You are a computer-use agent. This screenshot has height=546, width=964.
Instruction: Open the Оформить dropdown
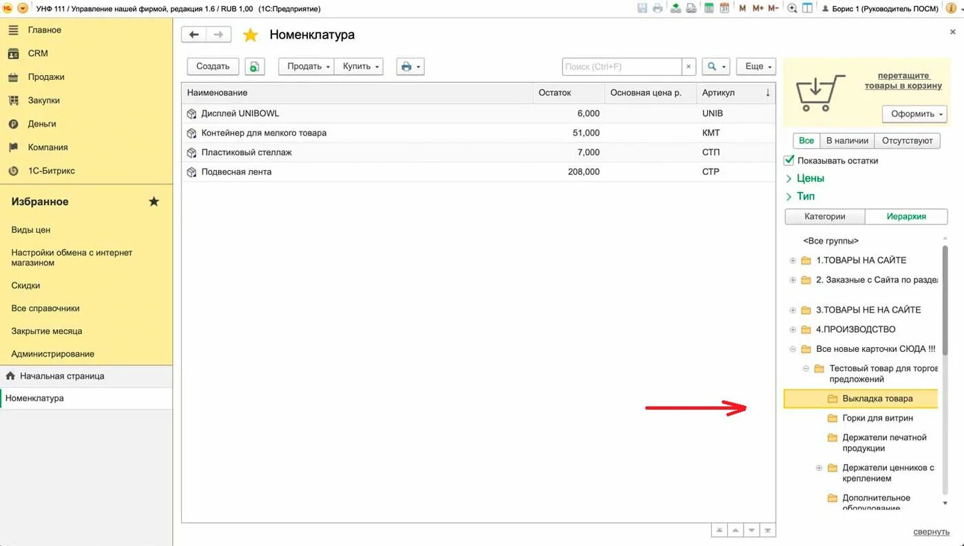tap(914, 114)
